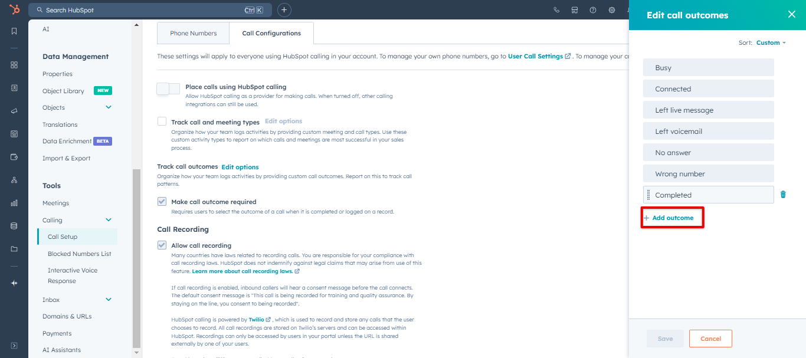Open Payments settings
This screenshot has width=806, height=358.
[57, 333]
